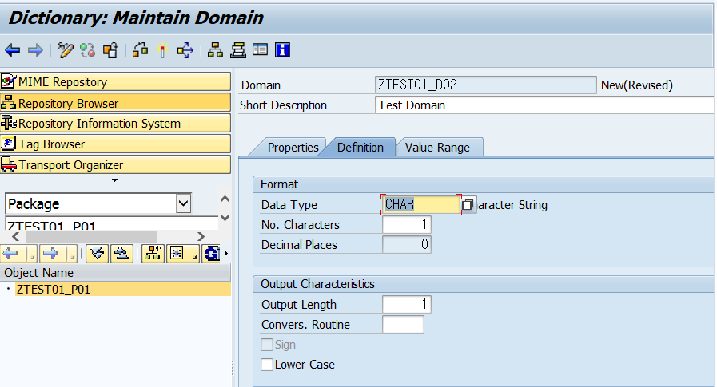Screen dimensions: 717x387
Task: Click the Format group header
Action: point(484,184)
